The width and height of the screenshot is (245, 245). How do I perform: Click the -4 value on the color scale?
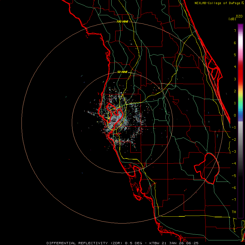pyautogui.click(x=234, y=164)
